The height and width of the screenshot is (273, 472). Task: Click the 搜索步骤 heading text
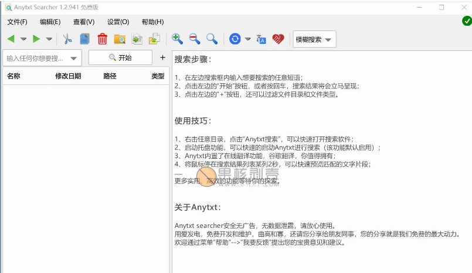point(193,60)
